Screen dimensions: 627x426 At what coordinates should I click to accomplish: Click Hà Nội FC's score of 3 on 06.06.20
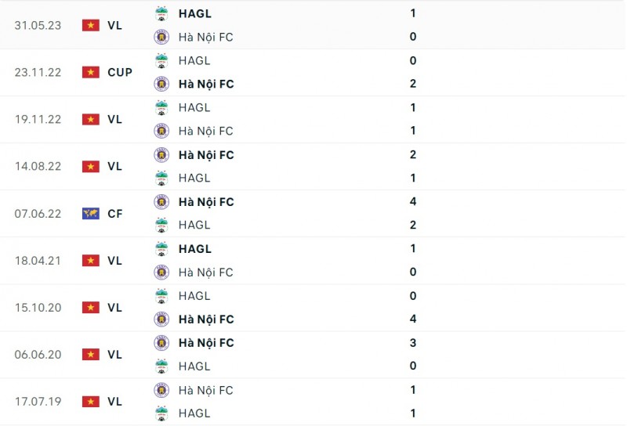coord(413,343)
